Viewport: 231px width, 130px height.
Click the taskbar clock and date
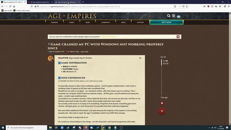click(221, 127)
